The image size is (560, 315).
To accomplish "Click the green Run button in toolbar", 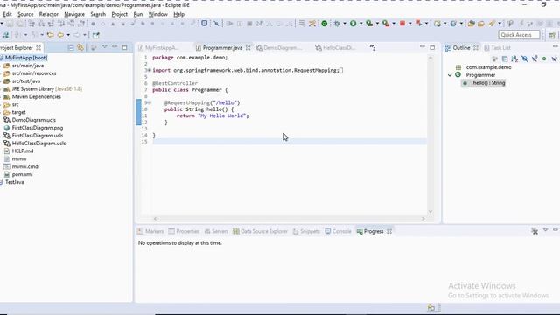I will point(353,24).
